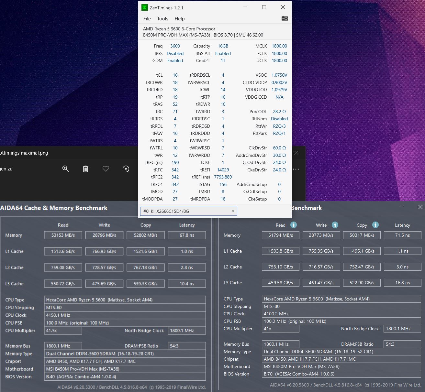
Task: Click the Write info icon in AIDA64
Action: tap(335, 225)
